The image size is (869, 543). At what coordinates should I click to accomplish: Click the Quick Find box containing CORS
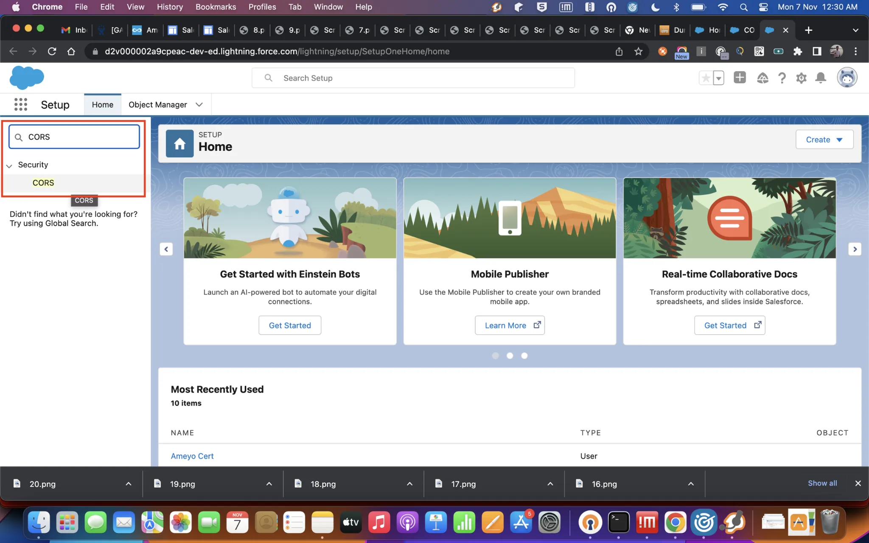(x=74, y=137)
